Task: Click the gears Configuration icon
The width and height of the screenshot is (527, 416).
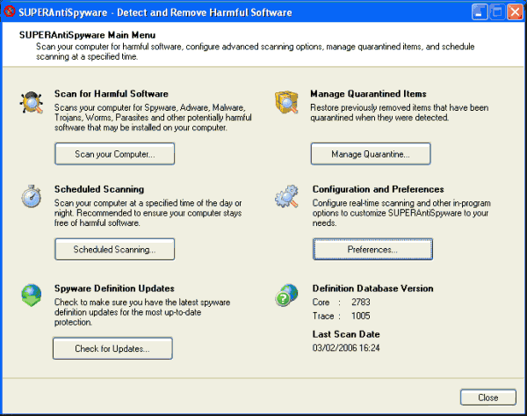Action: tap(286, 196)
